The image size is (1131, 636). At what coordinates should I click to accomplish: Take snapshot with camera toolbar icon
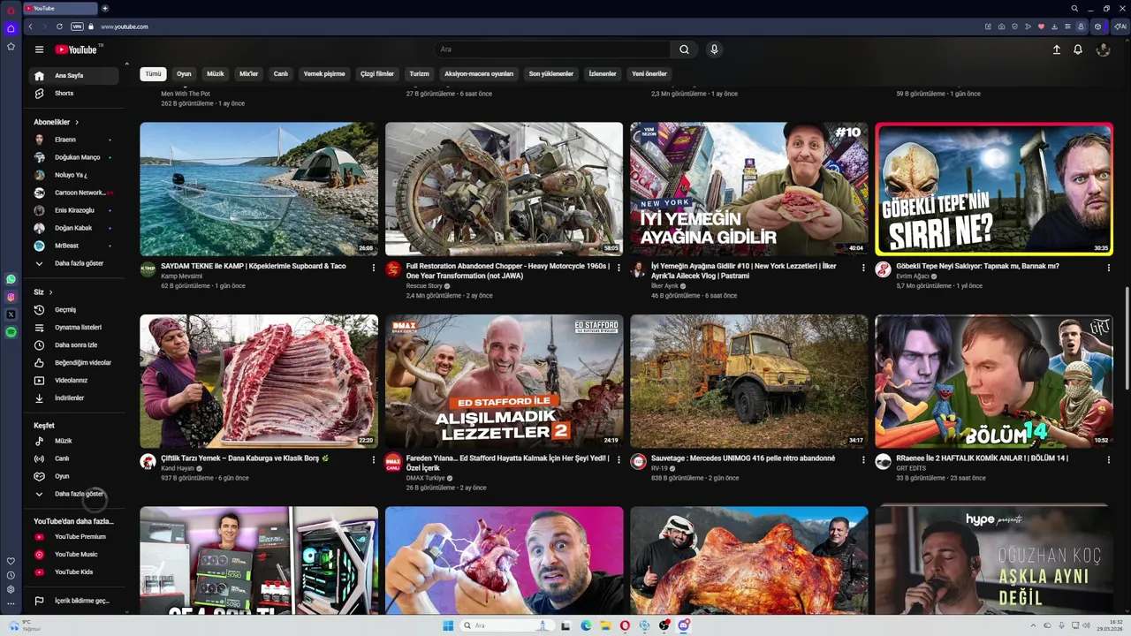[x=1001, y=26]
